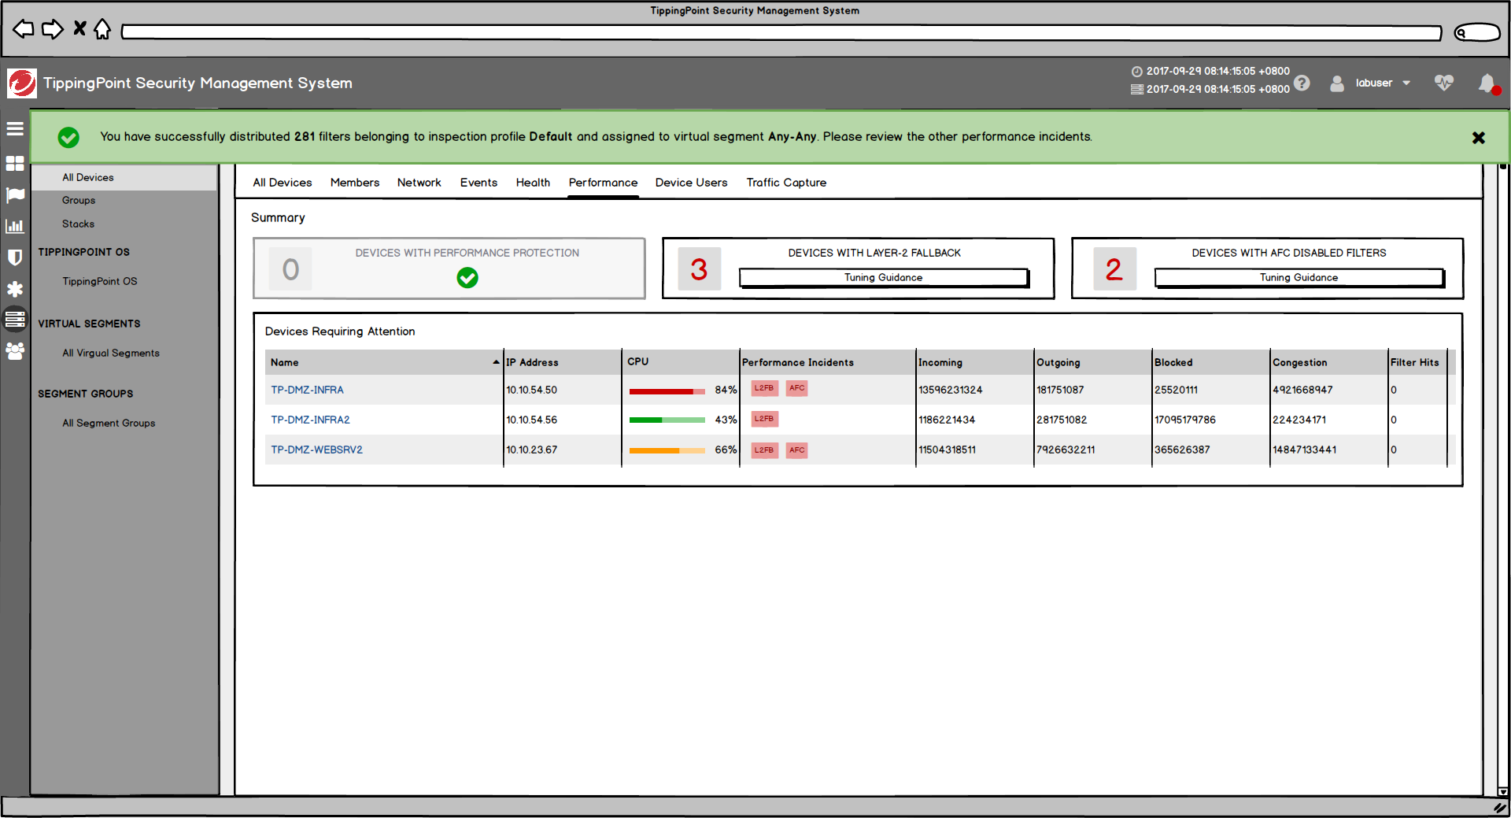
Task: Open the TP-DMZ-INFRA device link
Action: [x=308, y=390]
